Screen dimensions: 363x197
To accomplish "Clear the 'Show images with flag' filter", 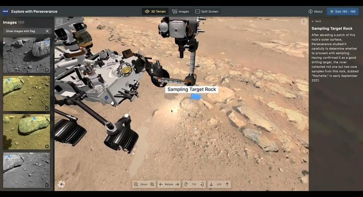I will pyautogui.click(x=47, y=31).
